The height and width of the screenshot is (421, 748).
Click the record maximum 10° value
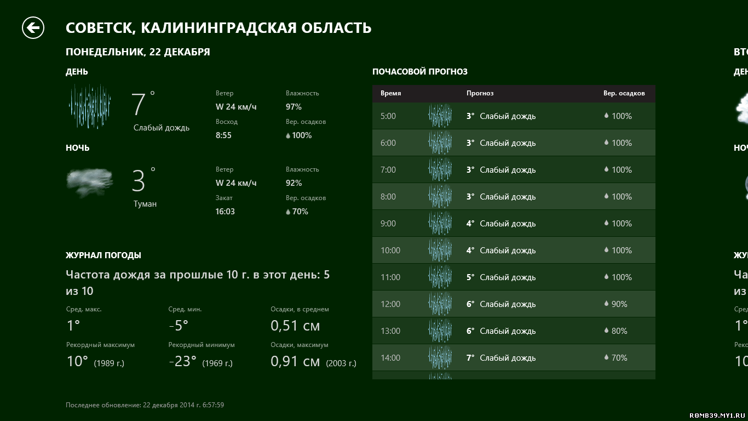77,361
